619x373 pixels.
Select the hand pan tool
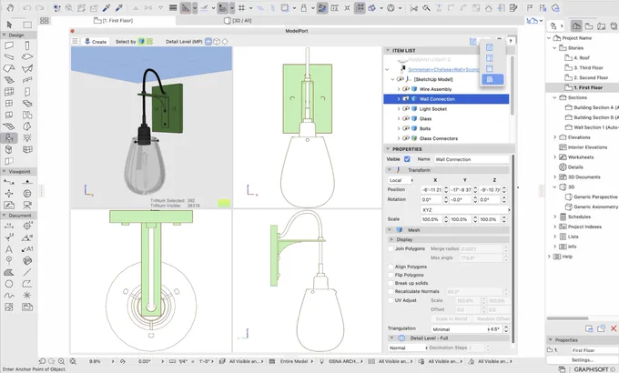pyautogui.click(x=10, y=7)
